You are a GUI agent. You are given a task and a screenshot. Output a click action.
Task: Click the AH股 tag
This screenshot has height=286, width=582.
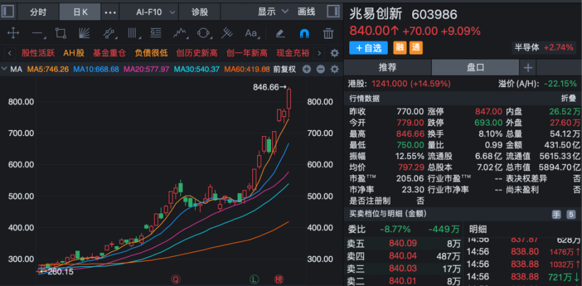click(74, 53)
